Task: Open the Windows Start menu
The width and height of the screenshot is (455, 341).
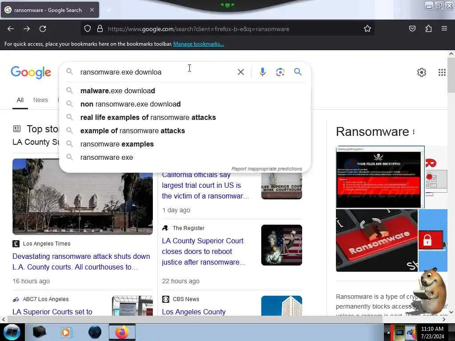Action: (12, 332)
